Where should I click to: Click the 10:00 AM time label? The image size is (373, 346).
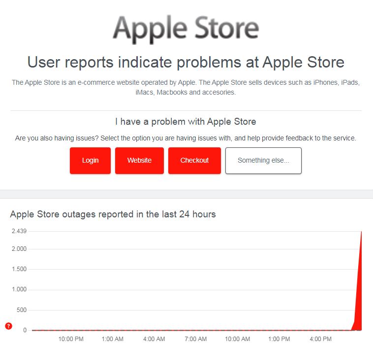pyautogui.click(x=238, y=339)
